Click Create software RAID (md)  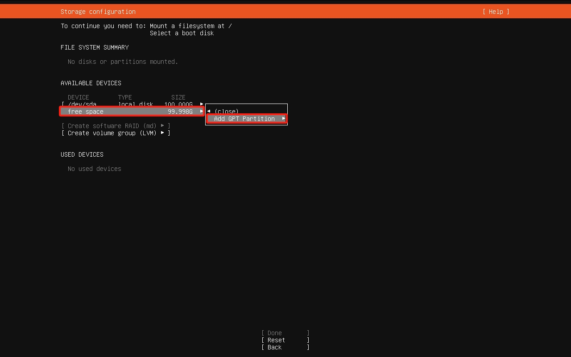tap(116, 126)
